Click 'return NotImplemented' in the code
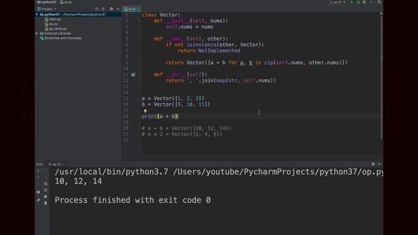Image resolution: width=418 pixels, height=235 pixels. [x=209, y=51]
